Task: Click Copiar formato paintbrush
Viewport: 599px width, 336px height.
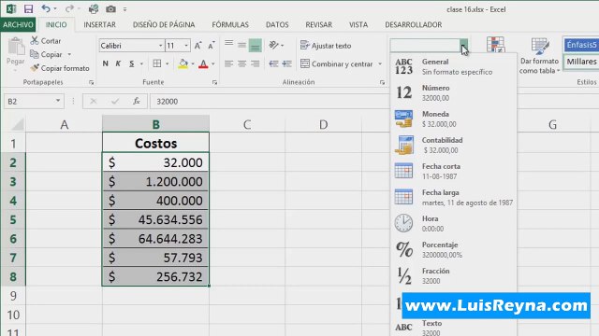Action: 60,68
